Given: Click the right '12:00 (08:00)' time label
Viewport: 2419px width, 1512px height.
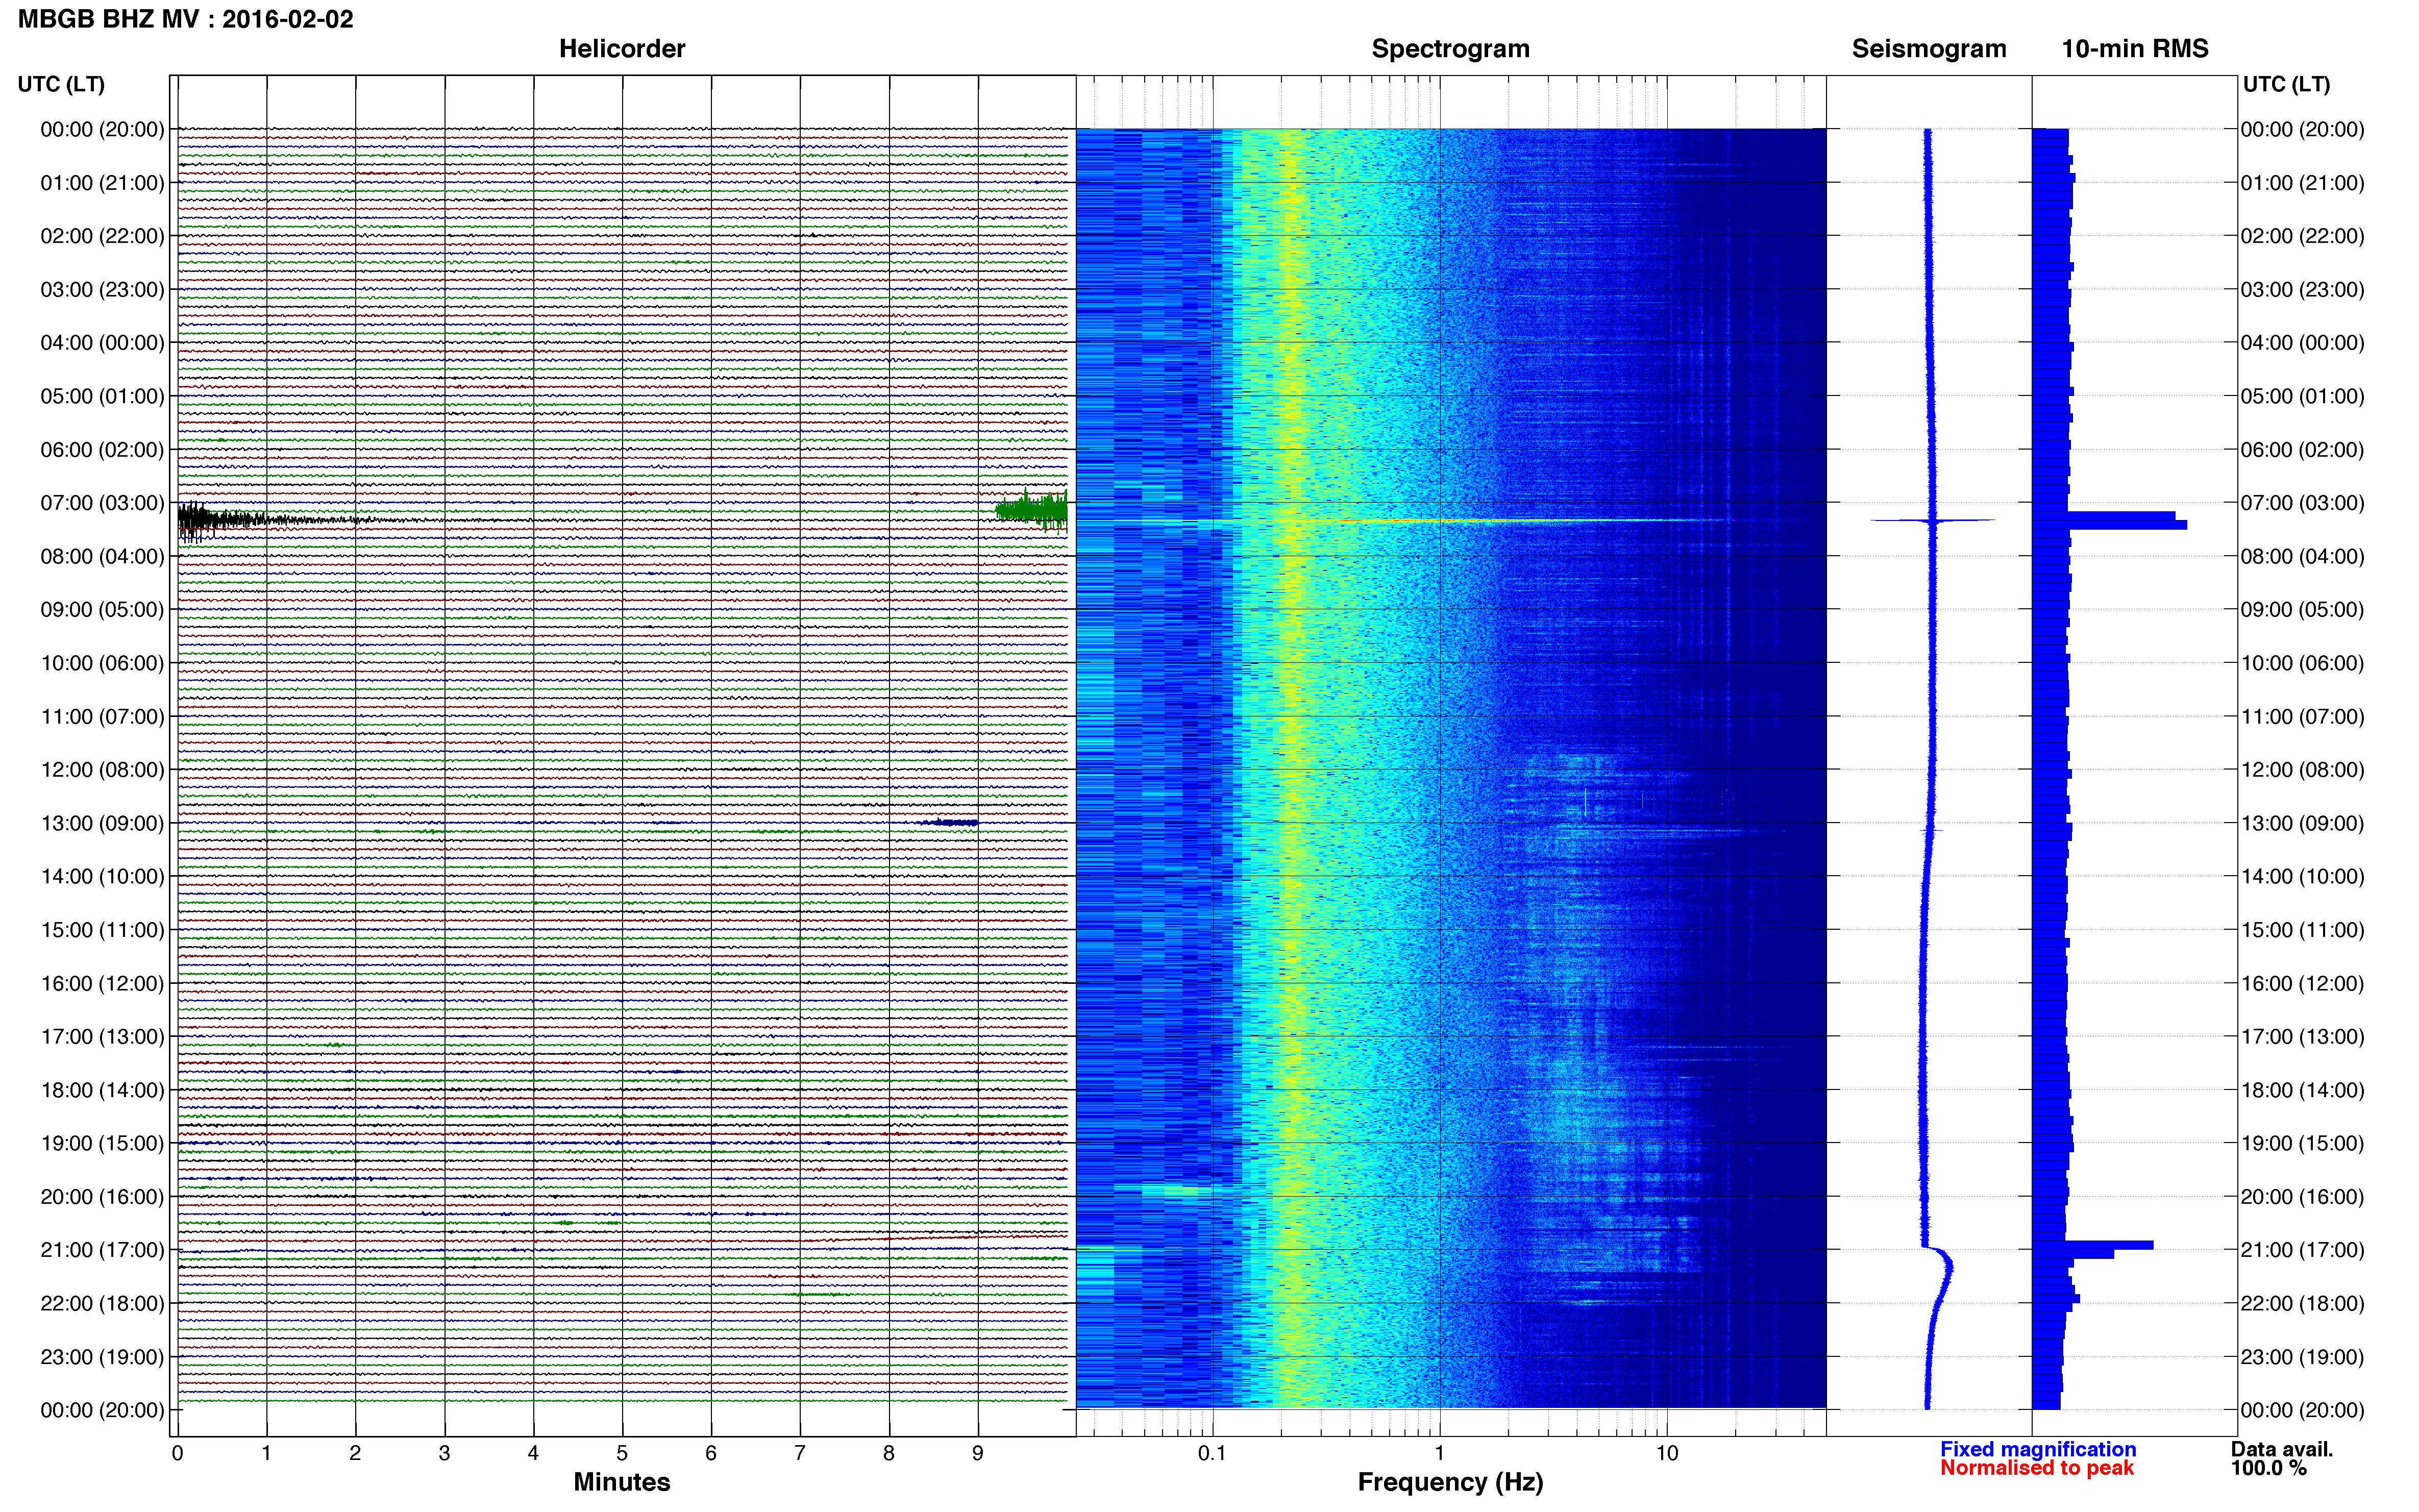Looking at the screenshot, I should [x=2302, y=769].
